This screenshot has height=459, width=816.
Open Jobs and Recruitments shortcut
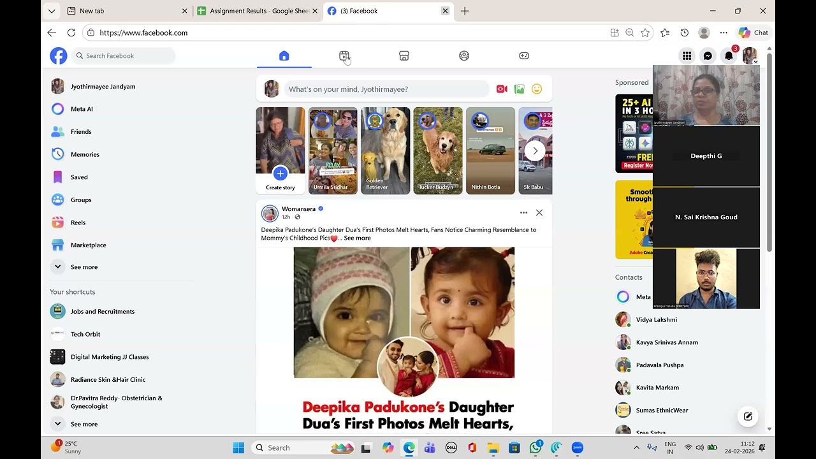point(102,312)
